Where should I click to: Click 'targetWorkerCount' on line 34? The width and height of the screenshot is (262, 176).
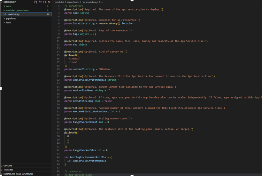(85, 122)
